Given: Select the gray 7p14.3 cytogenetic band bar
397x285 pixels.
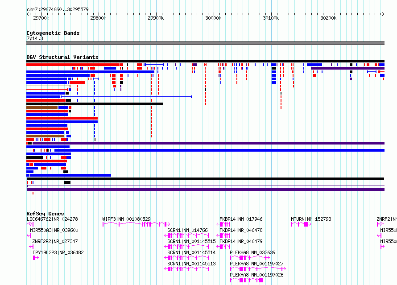Looking at the screenshot, I should (205, 43).
